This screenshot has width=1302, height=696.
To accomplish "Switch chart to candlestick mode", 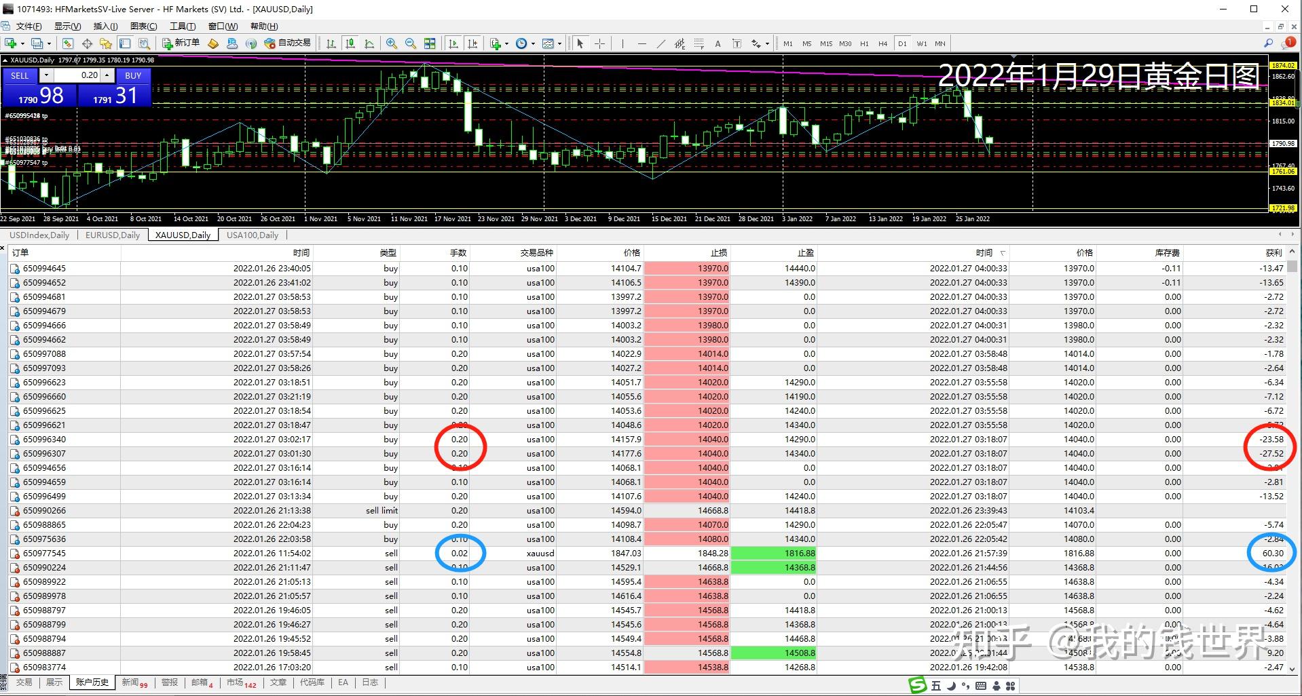I will pos(350,43).
